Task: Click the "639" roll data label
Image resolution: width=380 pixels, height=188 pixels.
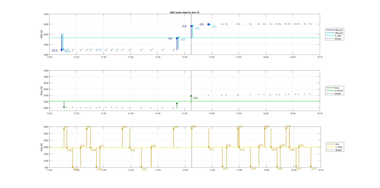Action: (124, 127)
